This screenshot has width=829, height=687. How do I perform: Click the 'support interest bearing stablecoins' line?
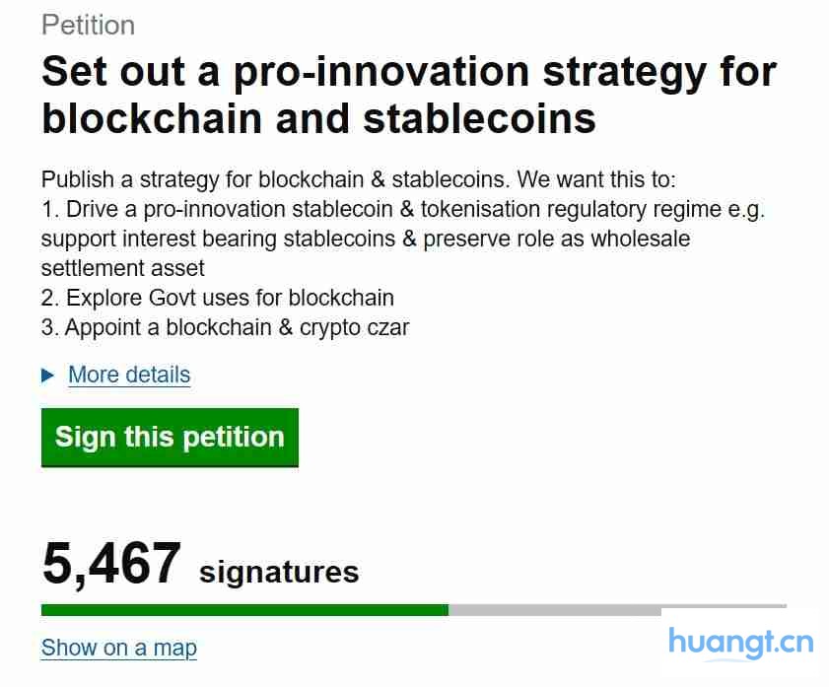click(x=365, y=240)
